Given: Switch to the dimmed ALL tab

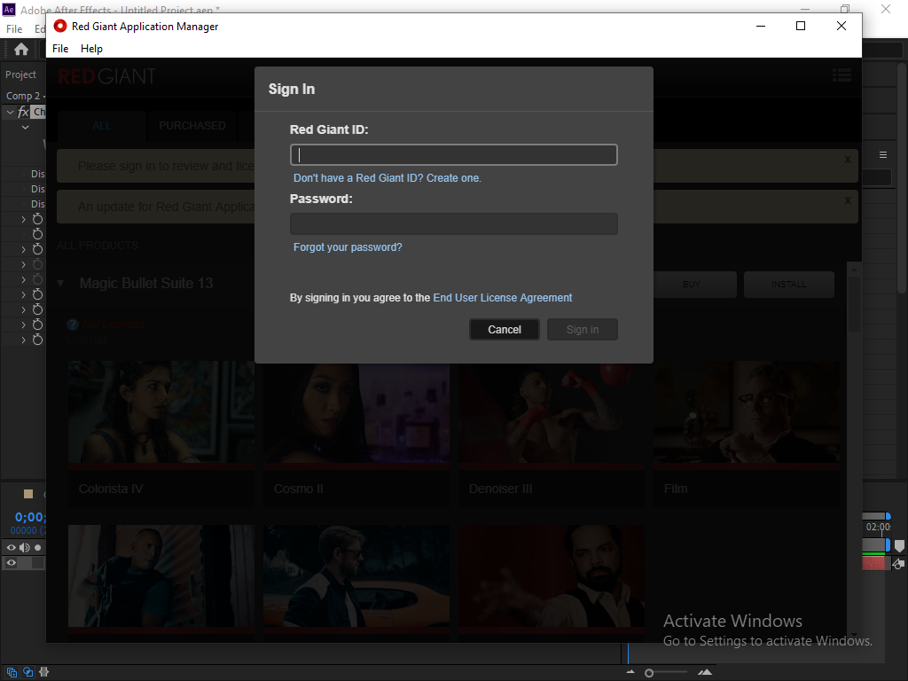Looking at the screenshot, I should (x=101, y=126).
